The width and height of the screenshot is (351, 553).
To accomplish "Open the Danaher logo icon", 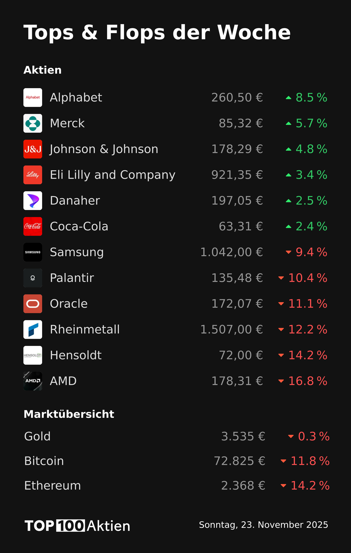I will (33, 201).
